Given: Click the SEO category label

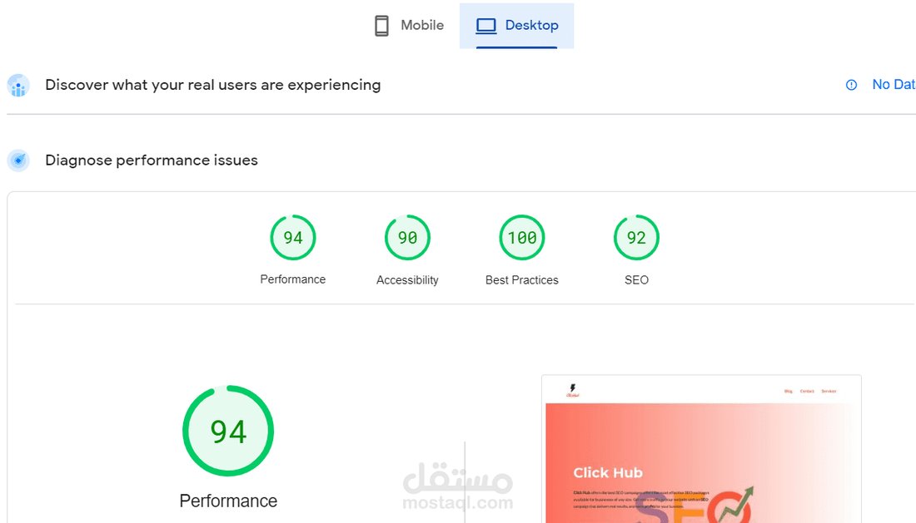Looking at the screenshot, I should tap(636, 280).
